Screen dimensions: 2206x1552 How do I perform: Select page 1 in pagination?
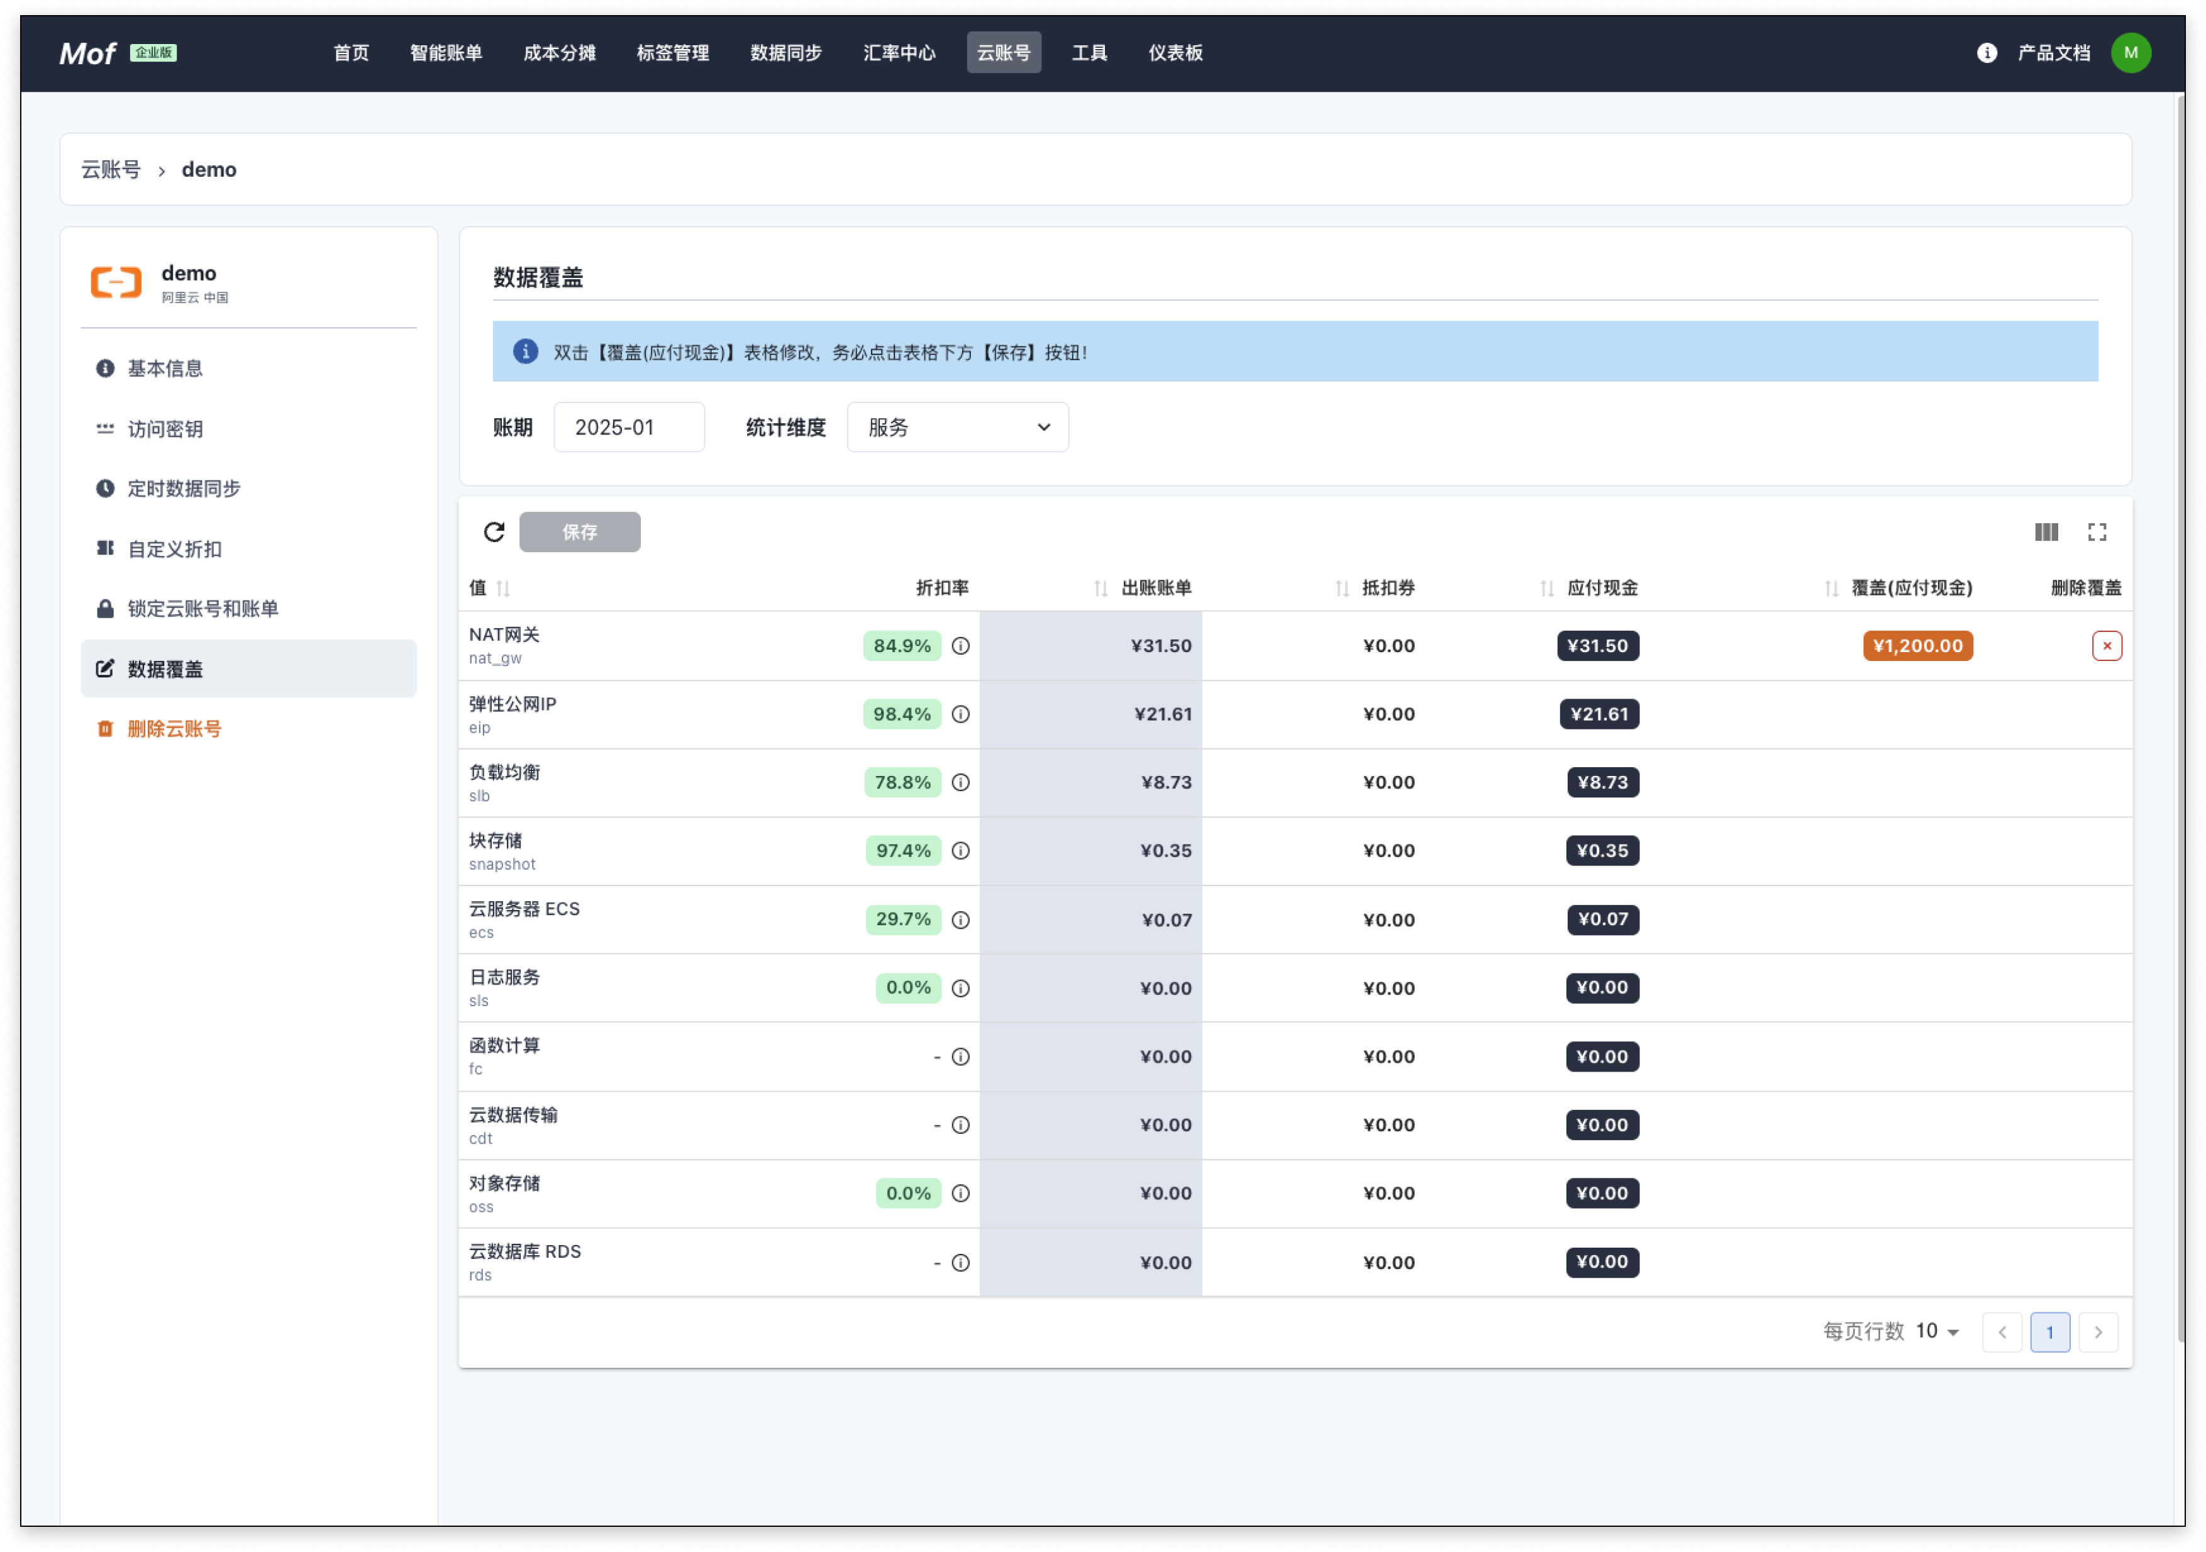pyautogui.click(x=2050, y=1332)
